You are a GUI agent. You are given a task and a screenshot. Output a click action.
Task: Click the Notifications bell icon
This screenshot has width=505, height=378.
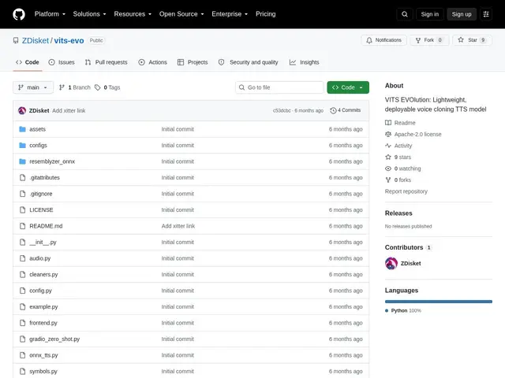369,40
